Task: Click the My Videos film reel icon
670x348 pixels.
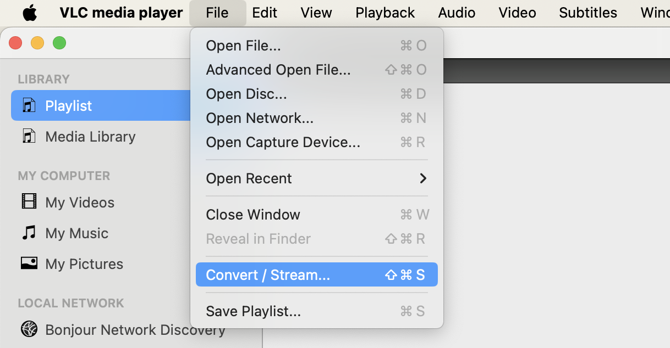Action: click(x=30, y=202)
